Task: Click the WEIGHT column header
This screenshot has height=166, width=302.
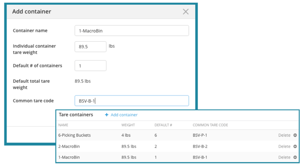Action: coord(128,125)
